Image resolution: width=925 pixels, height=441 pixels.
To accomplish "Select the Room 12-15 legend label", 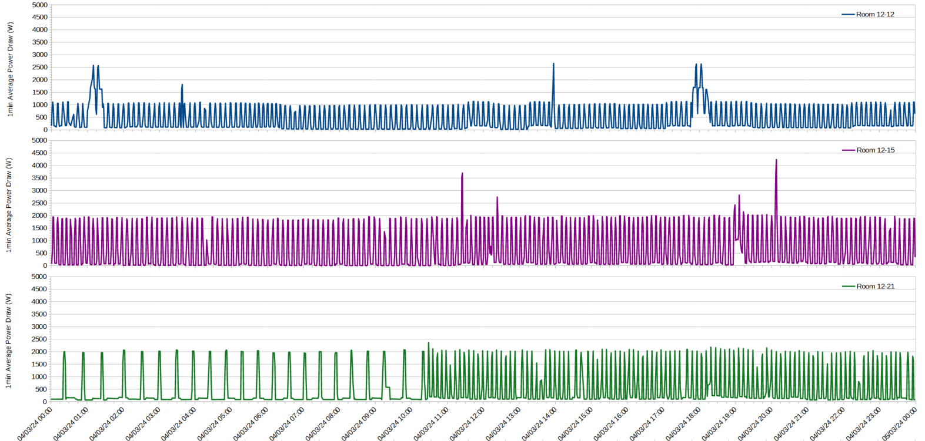I will [875, 150].
